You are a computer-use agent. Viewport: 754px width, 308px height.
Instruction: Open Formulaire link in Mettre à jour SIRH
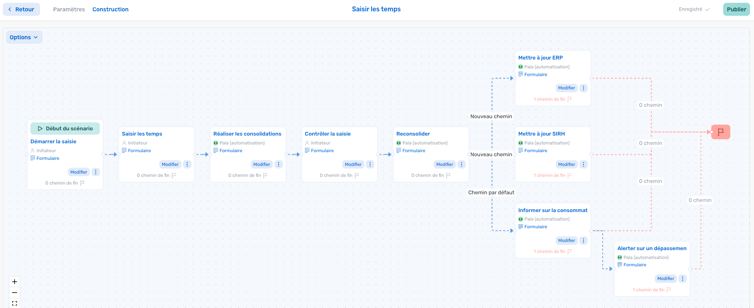535,151
